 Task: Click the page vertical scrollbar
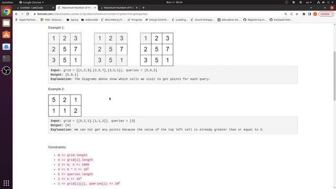[x=334, y=76]
